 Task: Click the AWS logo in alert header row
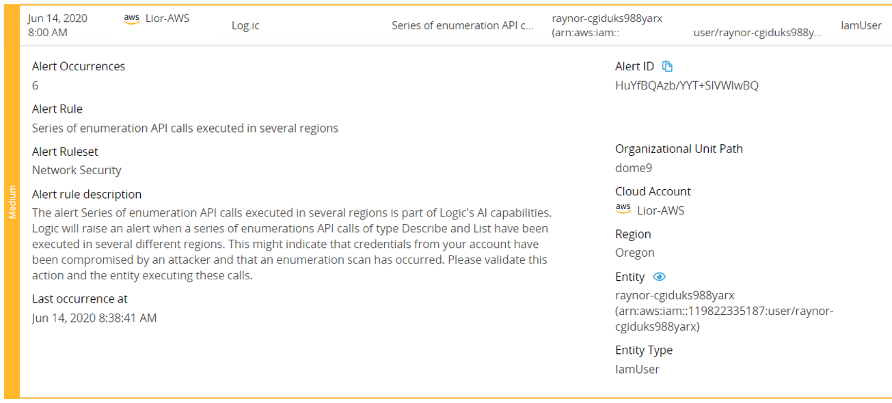coord(132,19)
